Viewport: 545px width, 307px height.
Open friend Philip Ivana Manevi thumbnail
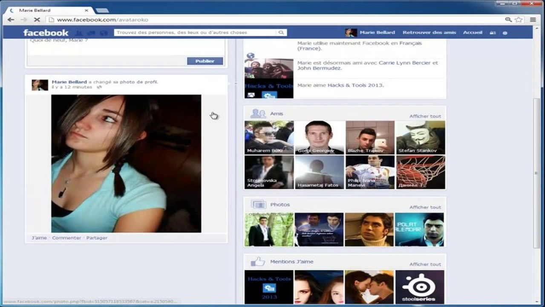click(x=370, y=172)
